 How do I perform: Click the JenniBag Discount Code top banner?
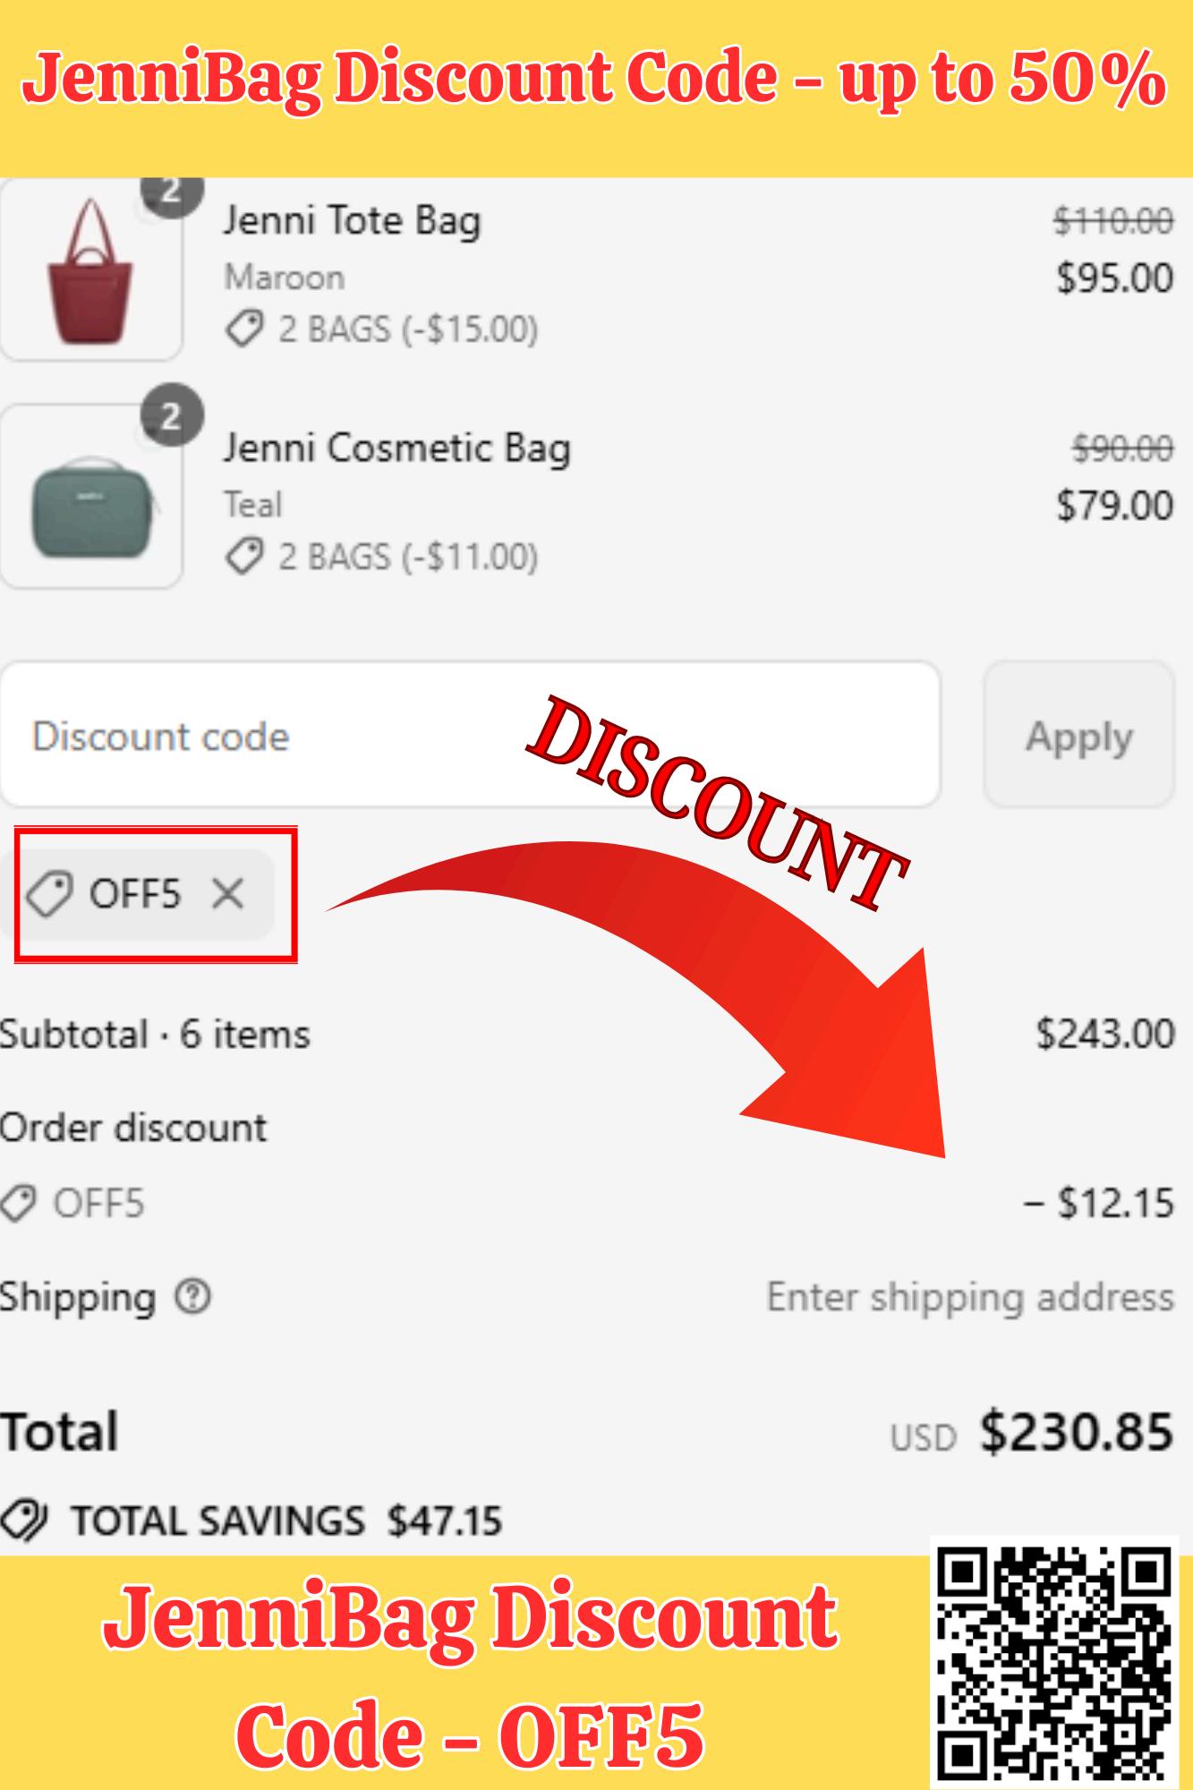pyautogui.click(x=595, y=81)
